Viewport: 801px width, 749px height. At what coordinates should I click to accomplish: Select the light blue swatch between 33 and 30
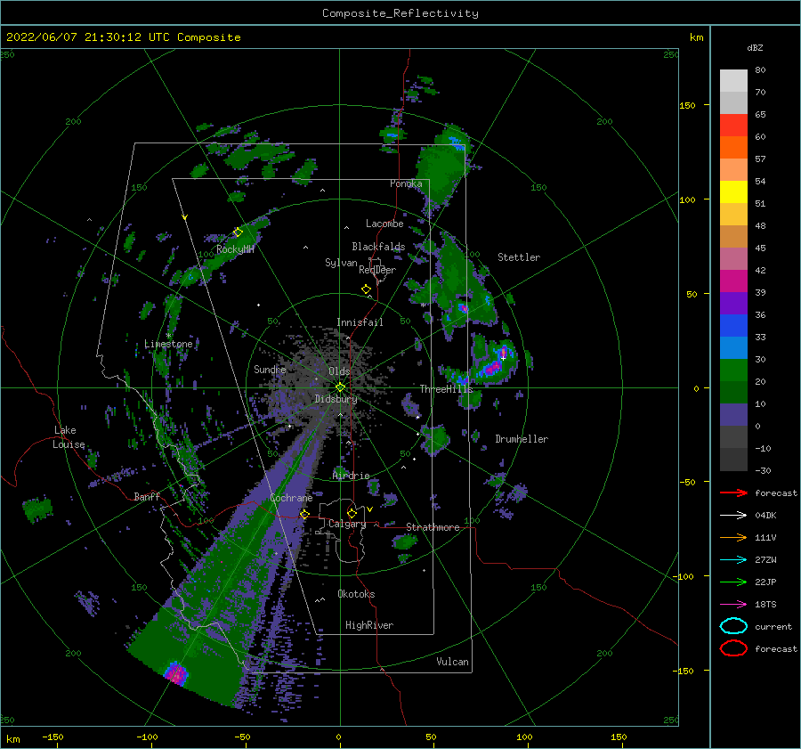[733, 348]
